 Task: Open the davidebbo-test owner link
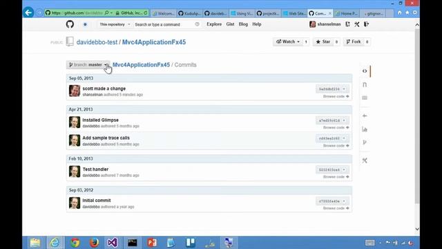coord(97,42)
